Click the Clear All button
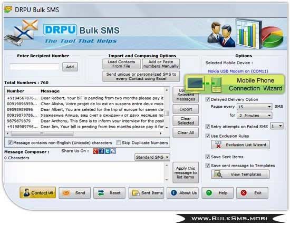The image size is (290, 226). pyautogui.click(x=186, y=133)
